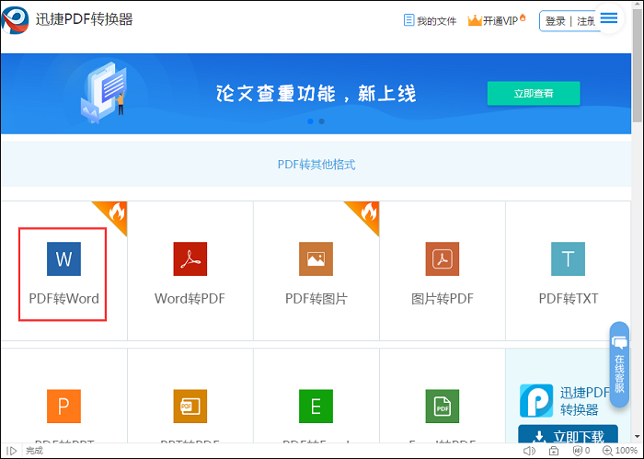644x459 pixels.
Task: Open 我的文件 in the header
Action: pos(429,20)
